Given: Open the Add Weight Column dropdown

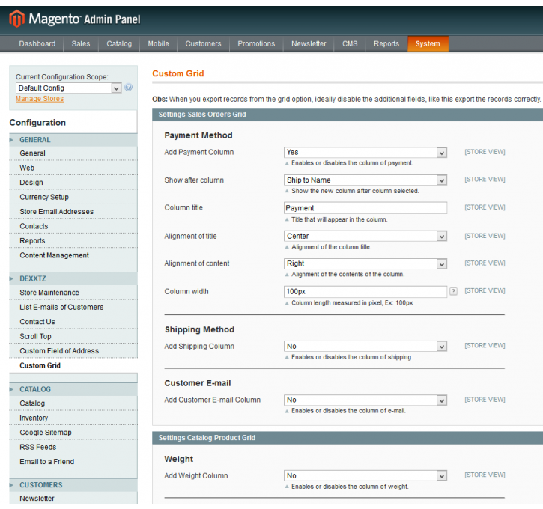Looking at the screenshot, I should point(365,475).
